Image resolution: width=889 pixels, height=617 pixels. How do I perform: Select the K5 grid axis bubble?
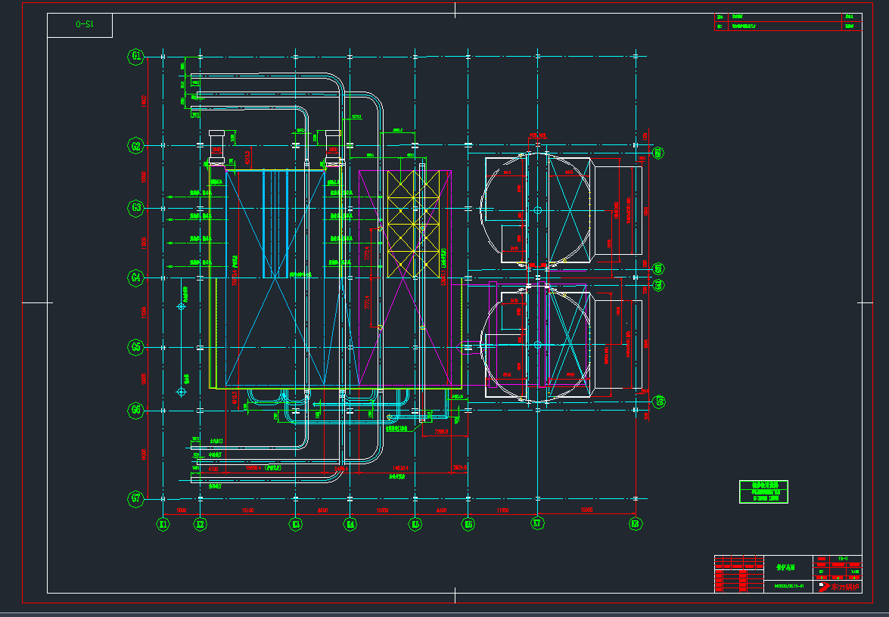[x=415, y=525]
